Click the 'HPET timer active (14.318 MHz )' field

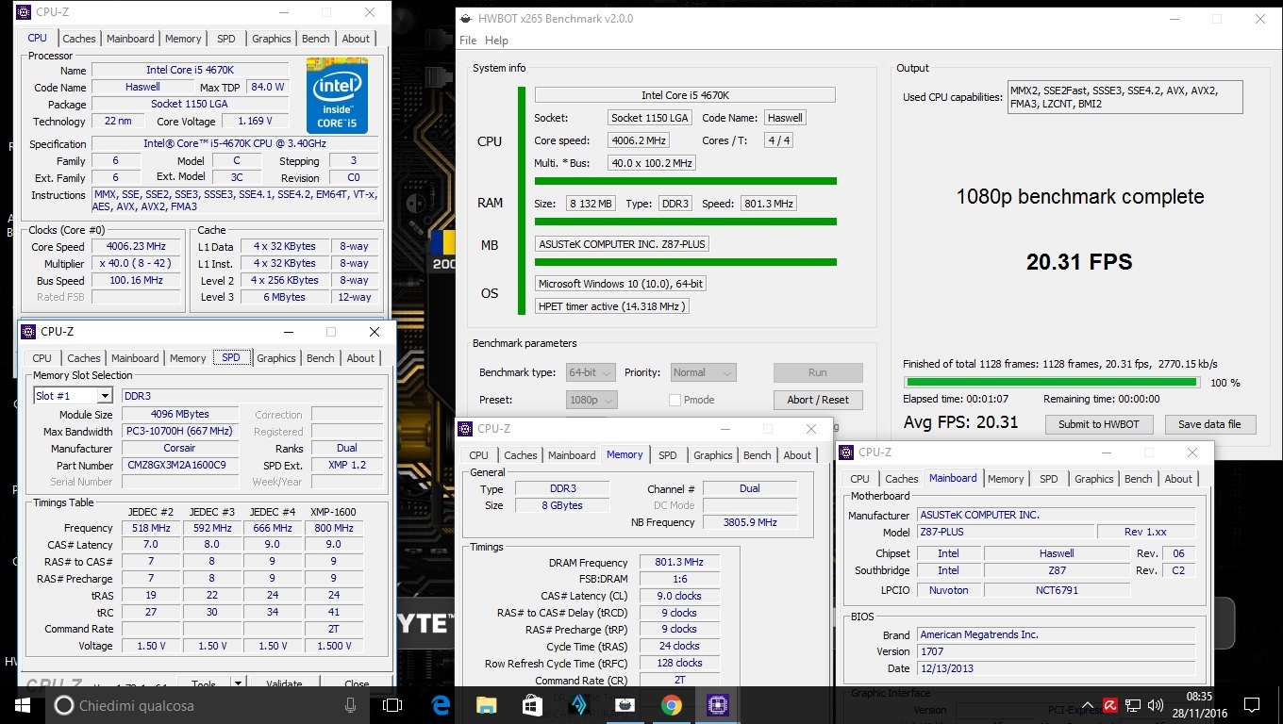[611, 306]
